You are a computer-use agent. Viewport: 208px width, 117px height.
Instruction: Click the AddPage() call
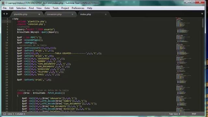30,43
